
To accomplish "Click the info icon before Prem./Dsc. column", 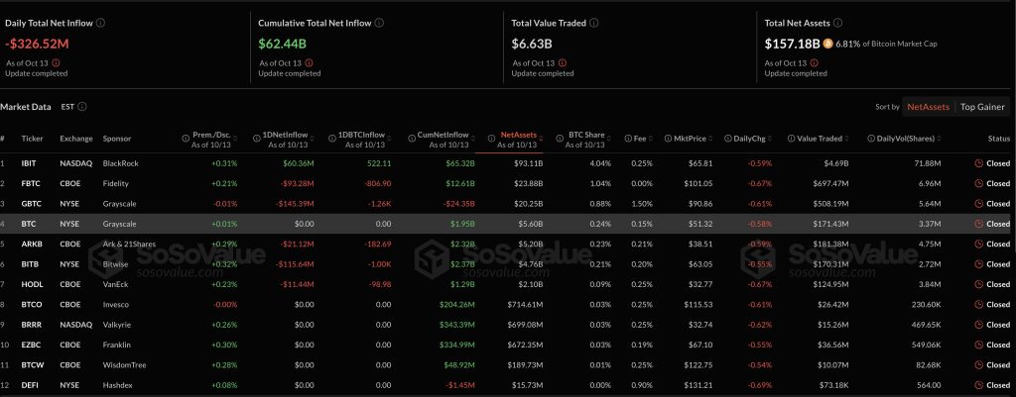I will (185, 139).
